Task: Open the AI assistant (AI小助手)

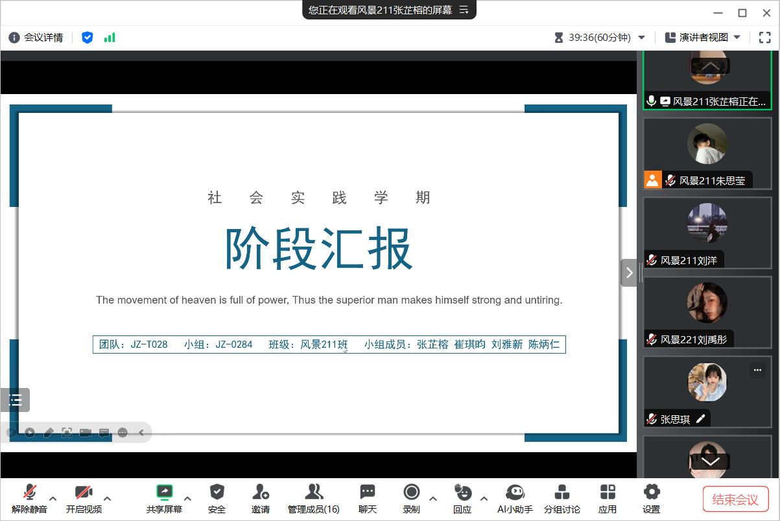Action: point(515,492)
